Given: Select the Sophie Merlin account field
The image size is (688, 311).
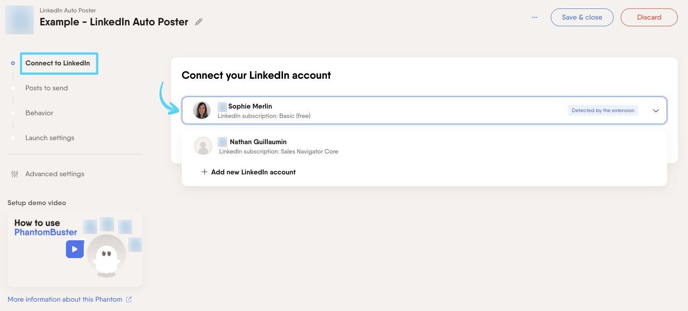Looking at the screenshot, I should (x=424, y=110).
